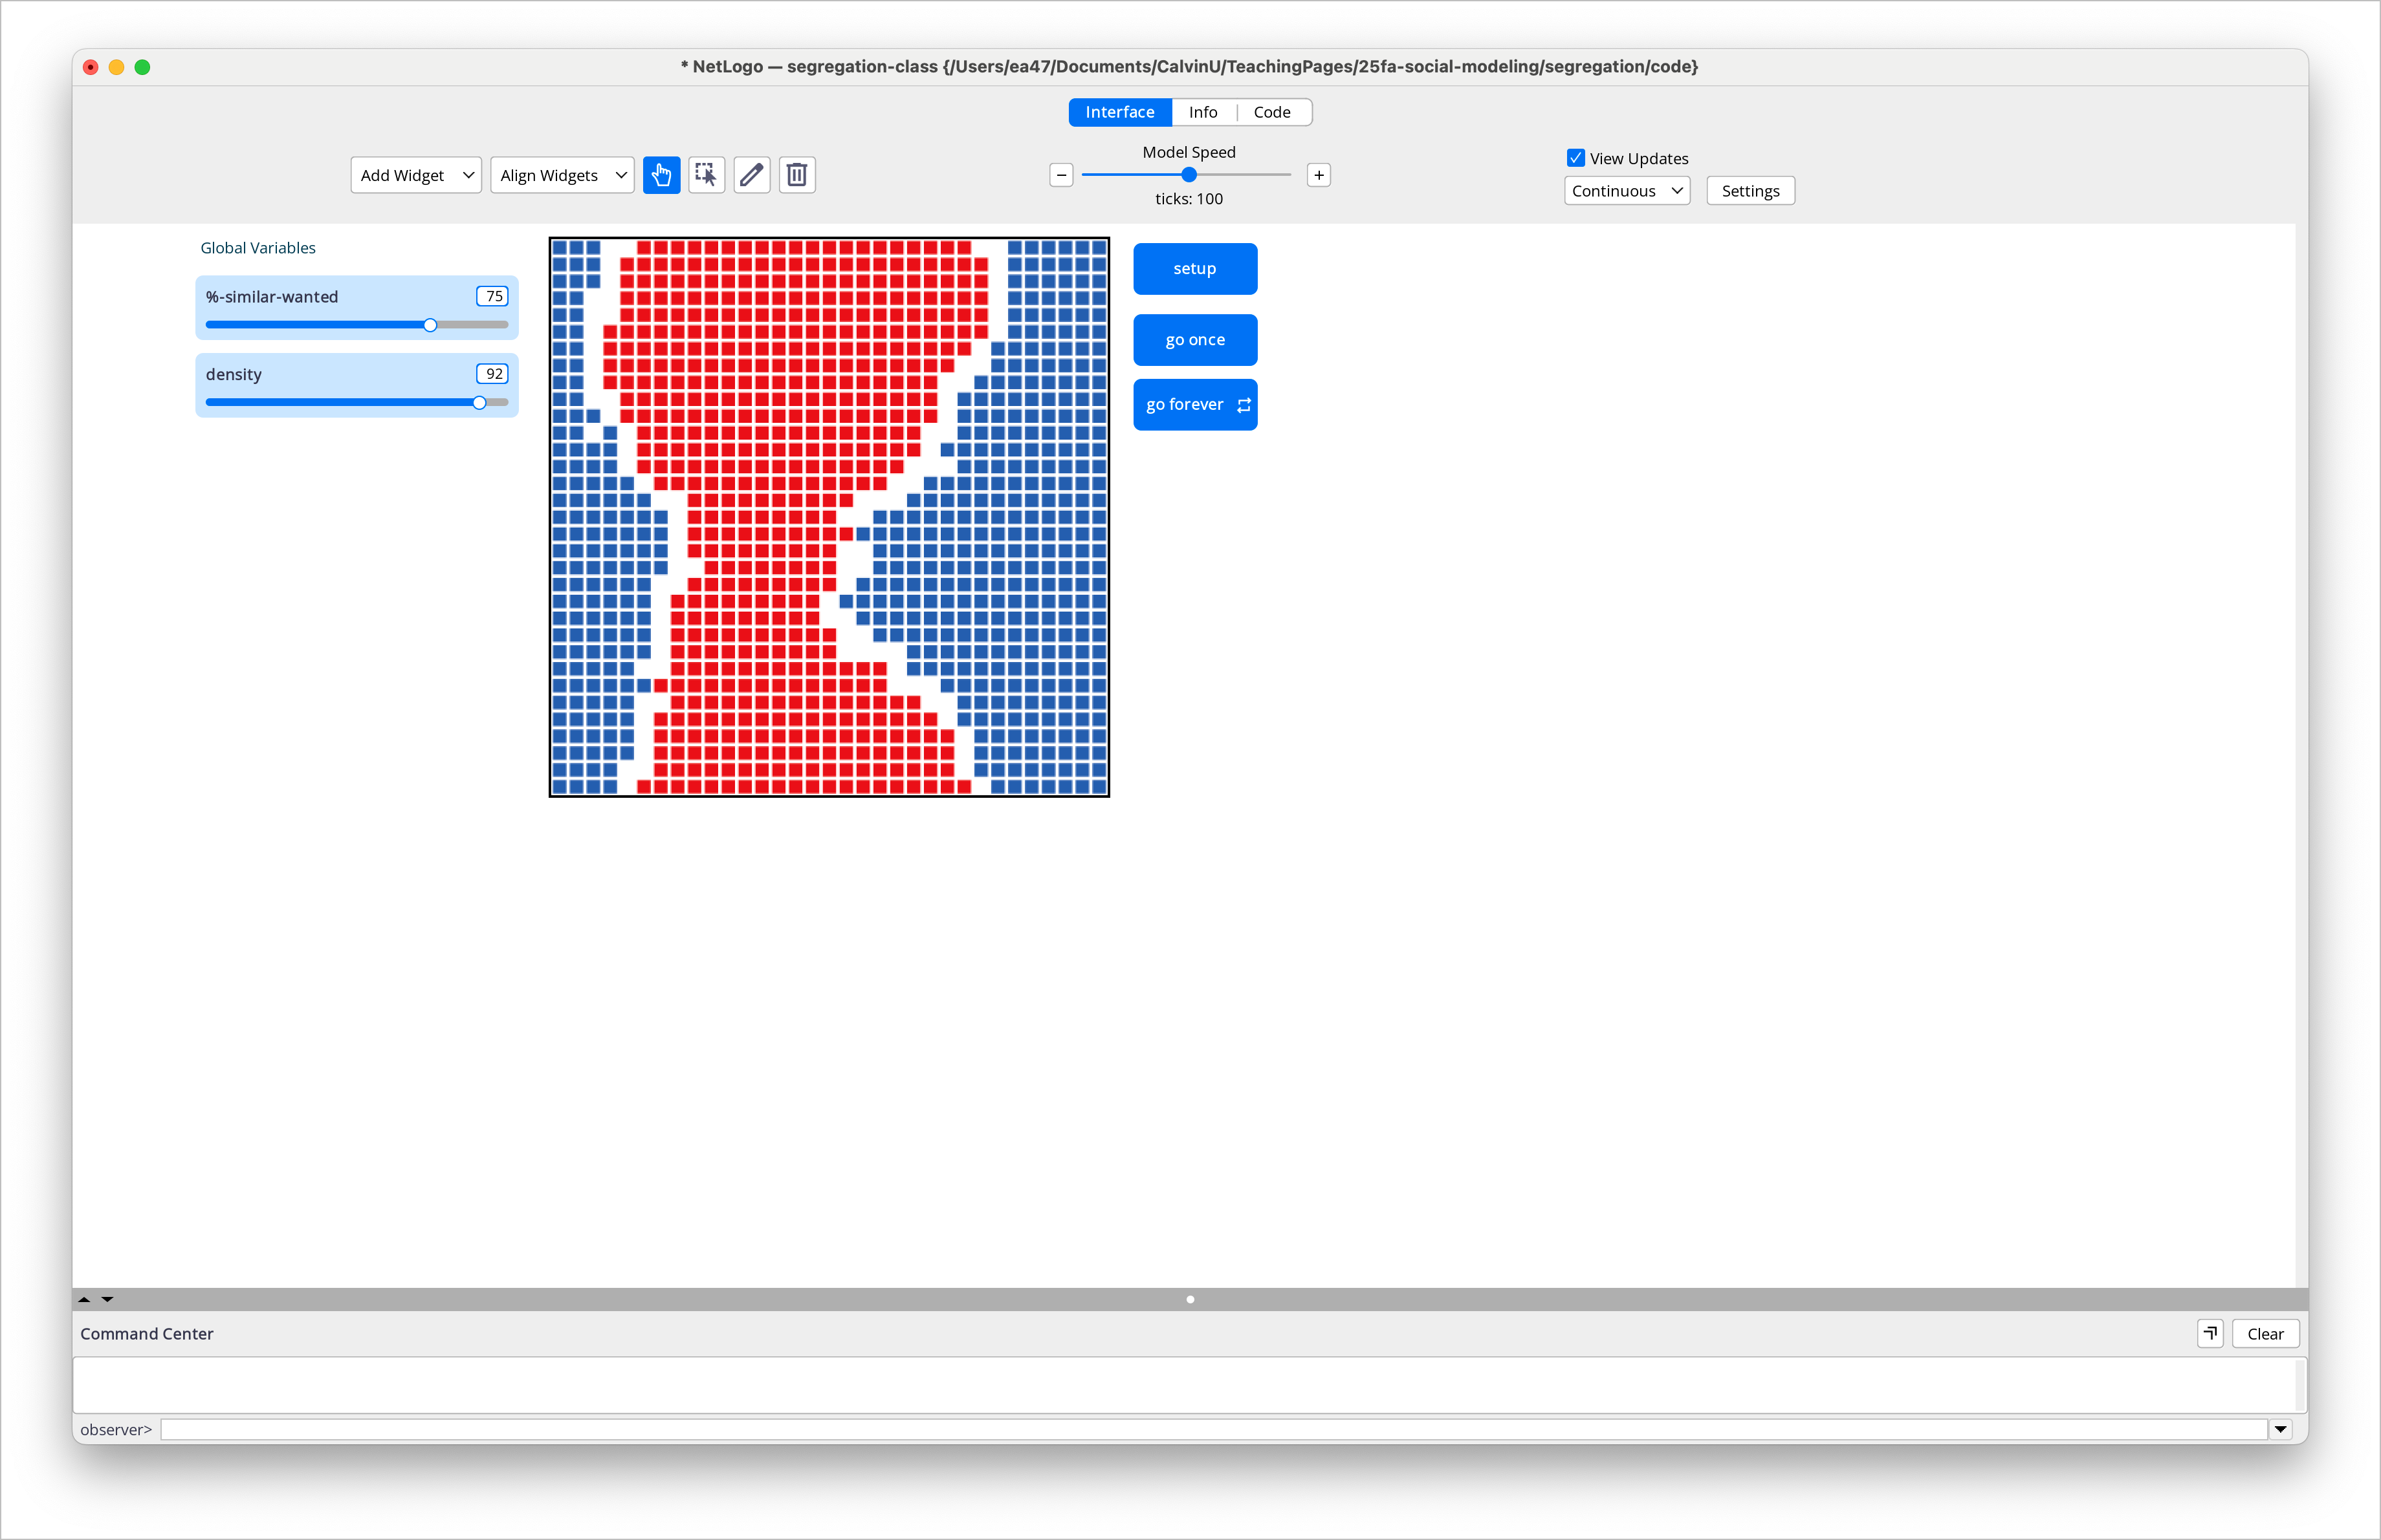Select the interact hand tool
Image resolution: width=2381 pixels, height=1540 pixels.
click(661, 175)
